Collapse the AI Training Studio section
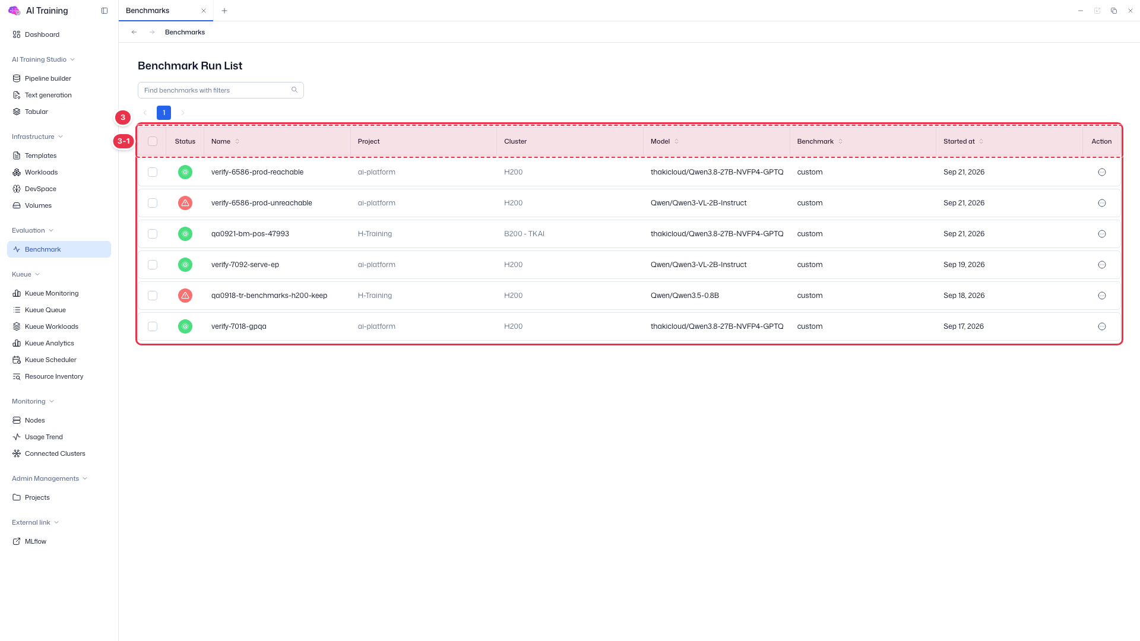 (x=43, y=59)
